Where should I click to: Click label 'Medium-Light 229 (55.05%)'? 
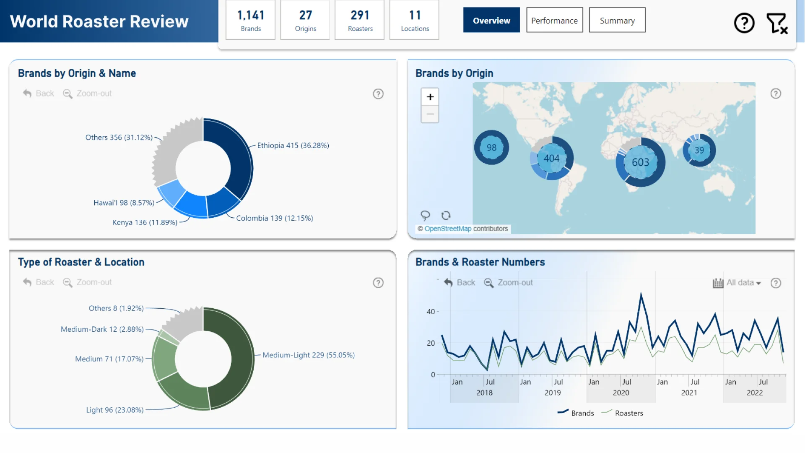309,355
